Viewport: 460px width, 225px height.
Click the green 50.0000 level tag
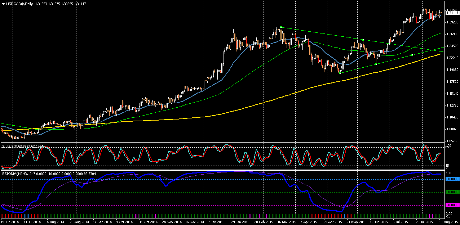[x=452, y=193]
